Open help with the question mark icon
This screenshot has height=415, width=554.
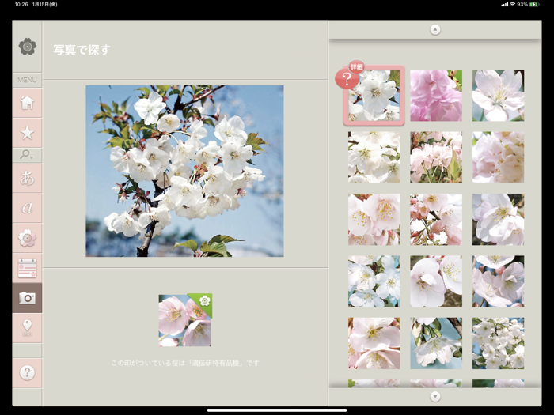pos(27,372)
